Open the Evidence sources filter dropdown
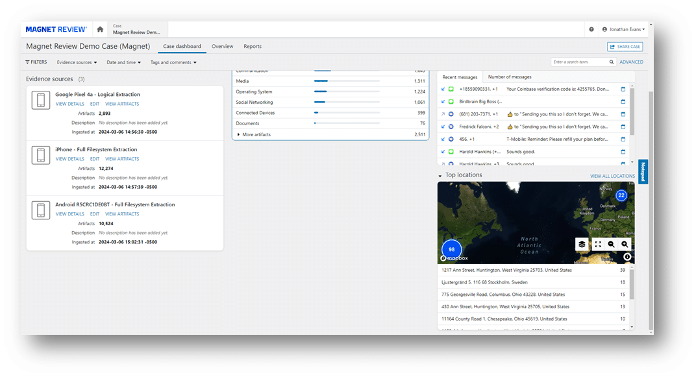Image resolution: width=696 pixels, height=377 pixels. coord(77,62)
